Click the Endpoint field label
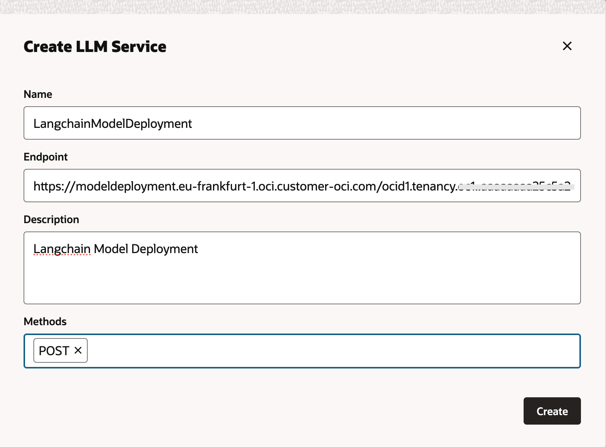Screen dimensions: 606x447 coord(46,157)
